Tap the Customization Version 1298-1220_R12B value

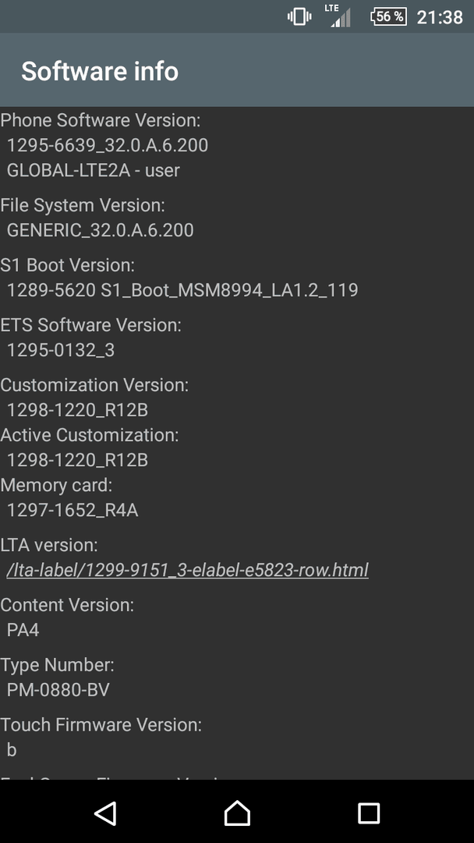click(77, 411)
